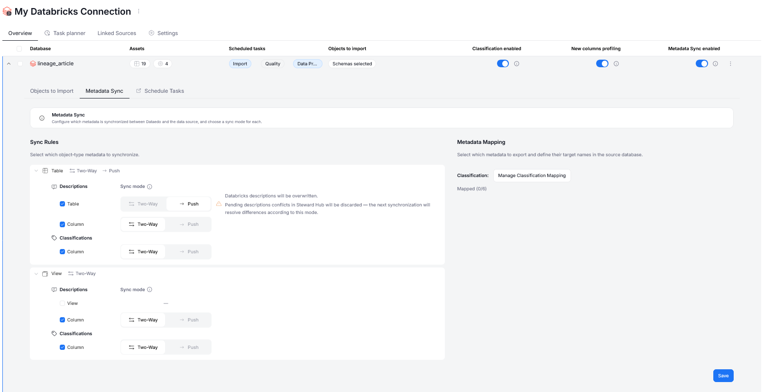Image resolution: width=774 pixels, height=392 pixels.
Task: Click the Import scheduled task tag
Action: (240, 64)
